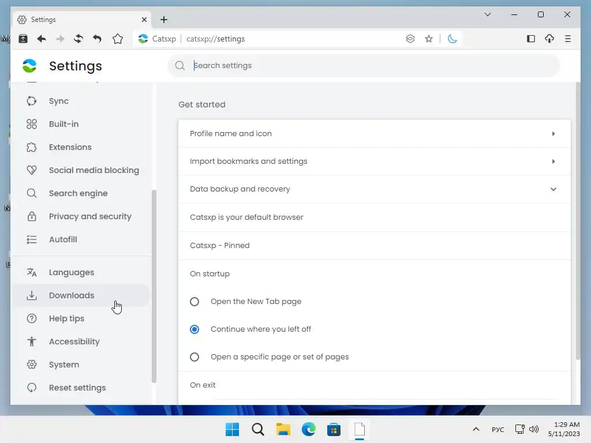Select Open the New Tab page radio
591x443 pixels.
click(x=194, y=302)
